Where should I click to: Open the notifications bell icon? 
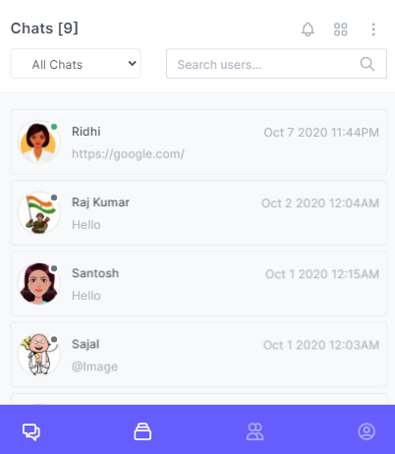tap(308, 29)
